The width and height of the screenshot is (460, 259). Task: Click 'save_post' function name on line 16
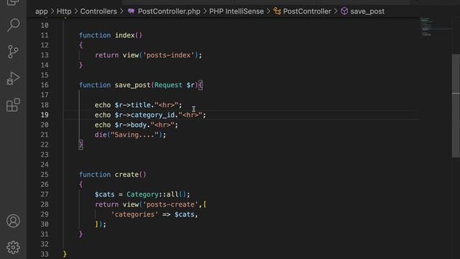132,85
